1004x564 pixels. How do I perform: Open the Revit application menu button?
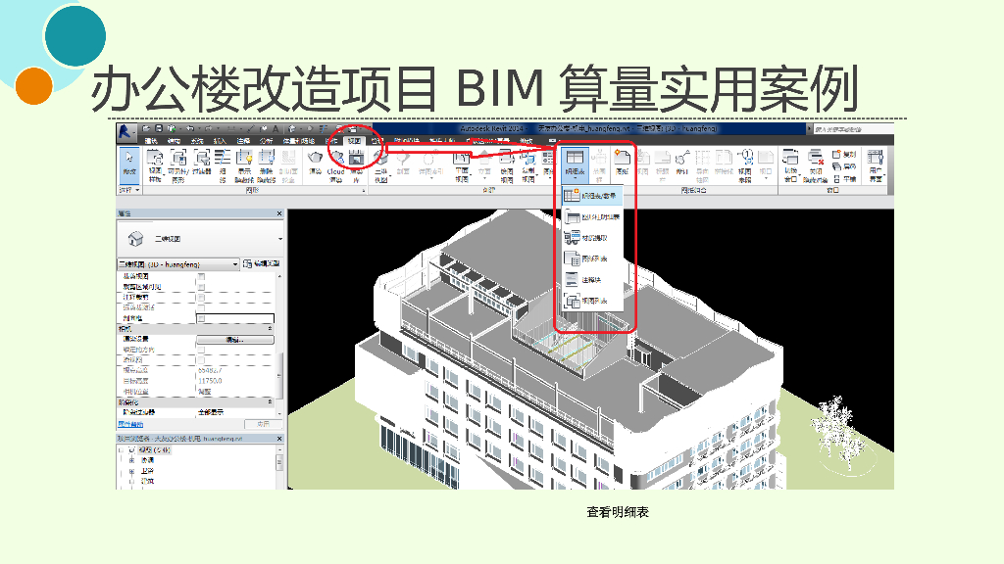pyautogui.click(x=125, y=131)
